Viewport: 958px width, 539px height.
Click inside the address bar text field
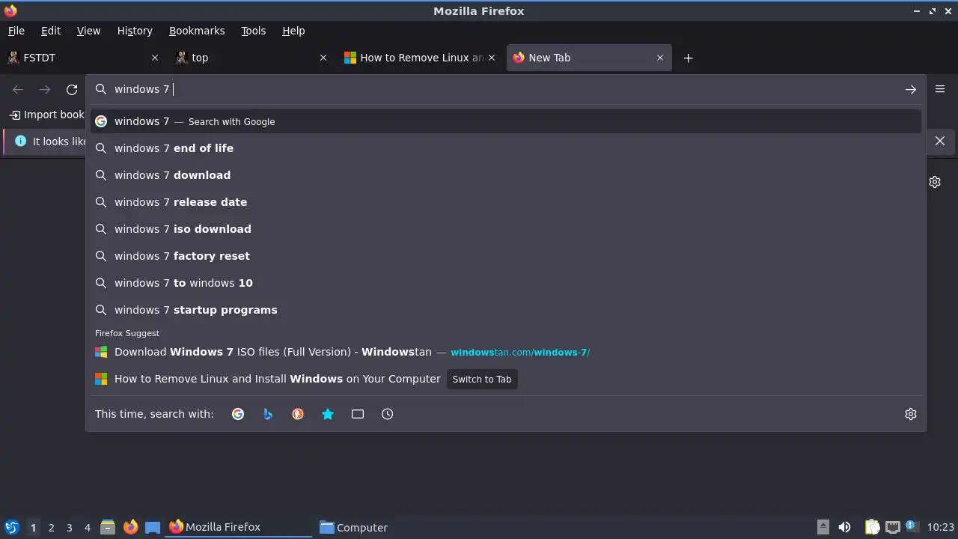tap(506, 89)
